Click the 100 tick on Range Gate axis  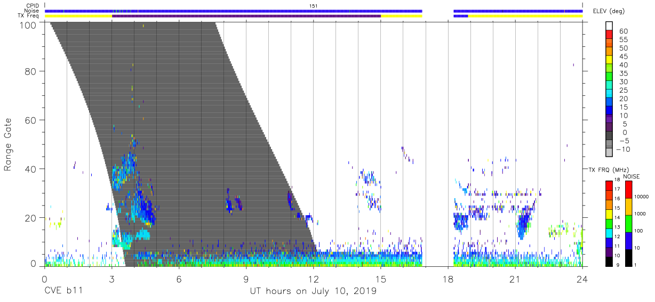point(27,25)
